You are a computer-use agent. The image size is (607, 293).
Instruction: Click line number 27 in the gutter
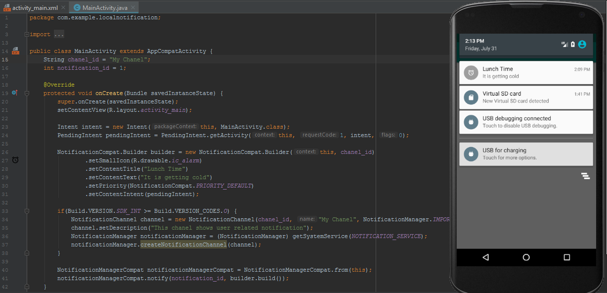5,160
